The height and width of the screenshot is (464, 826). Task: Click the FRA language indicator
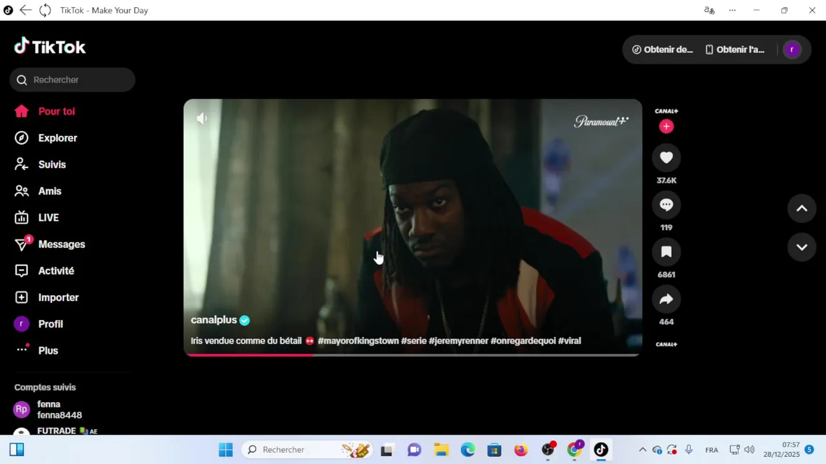tap(712, 450)
